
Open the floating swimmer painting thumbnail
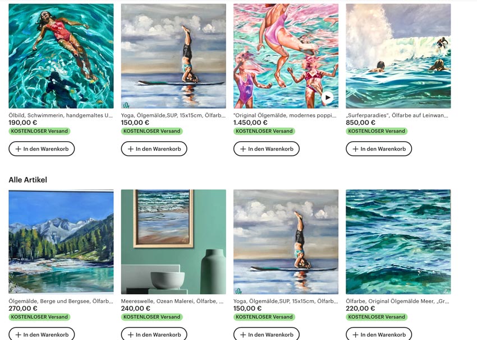(x=61, y=56)
